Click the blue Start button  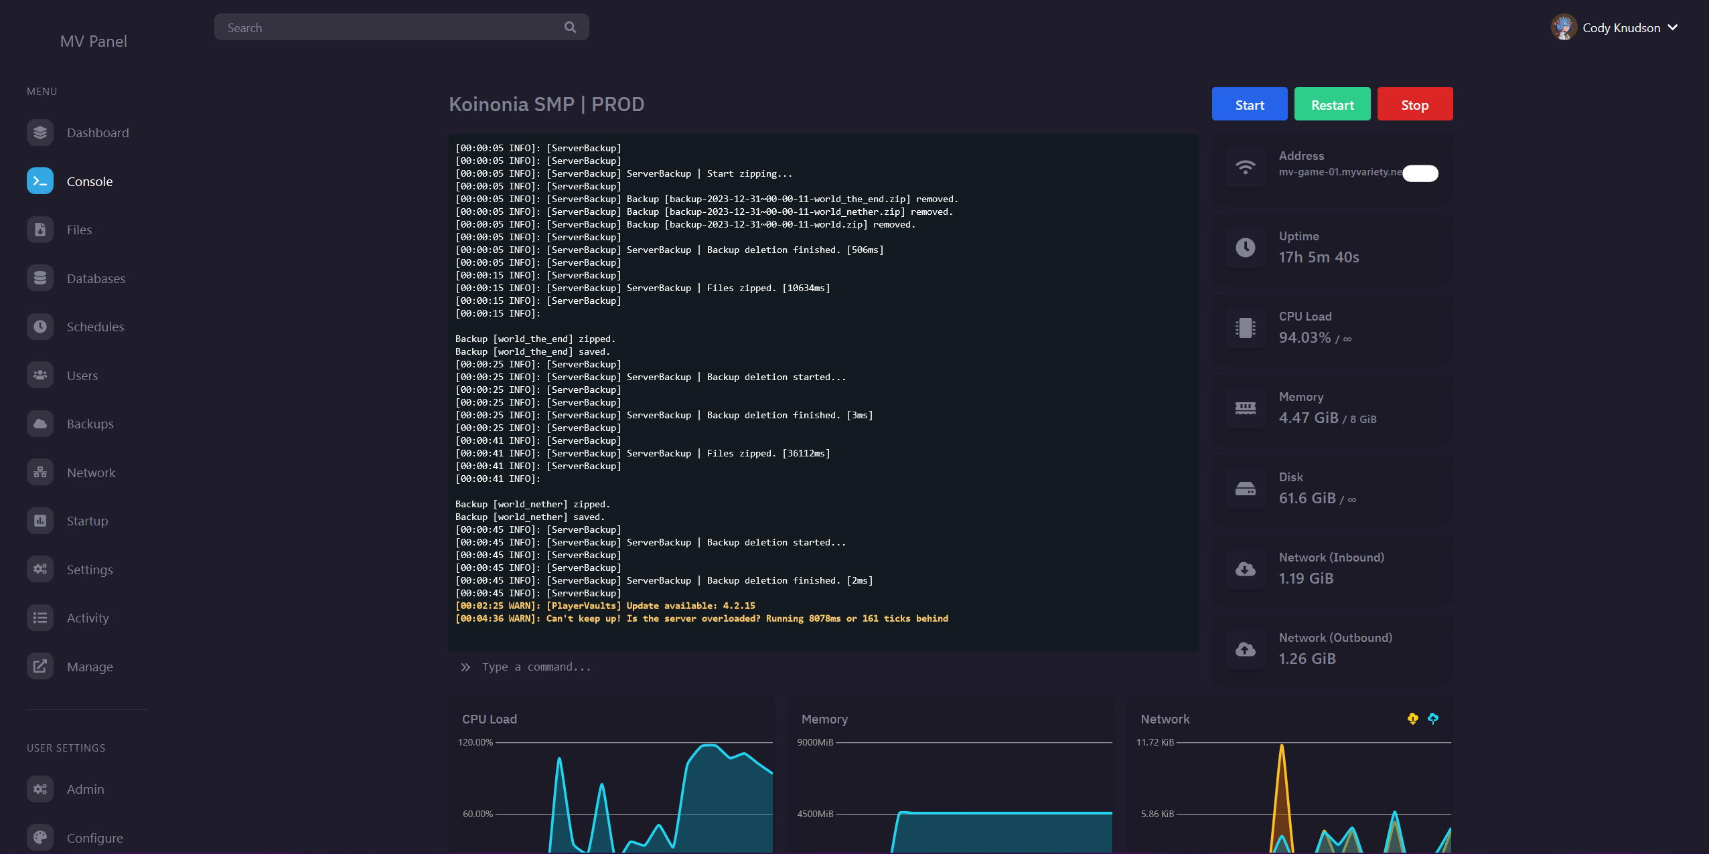click(1250, 104)
